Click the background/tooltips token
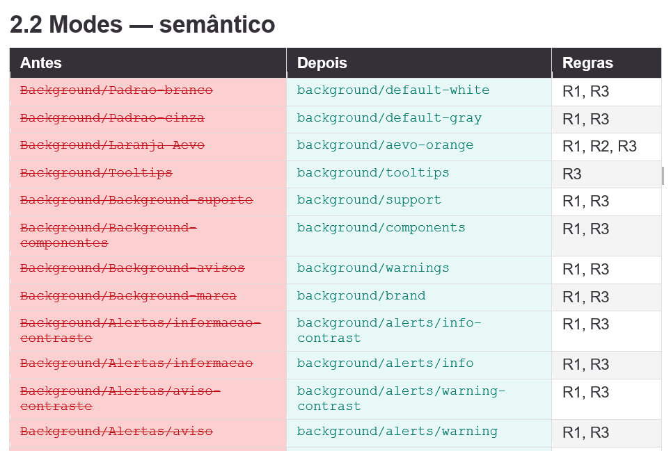Viewport: 671px width, 451px height. 373,172
